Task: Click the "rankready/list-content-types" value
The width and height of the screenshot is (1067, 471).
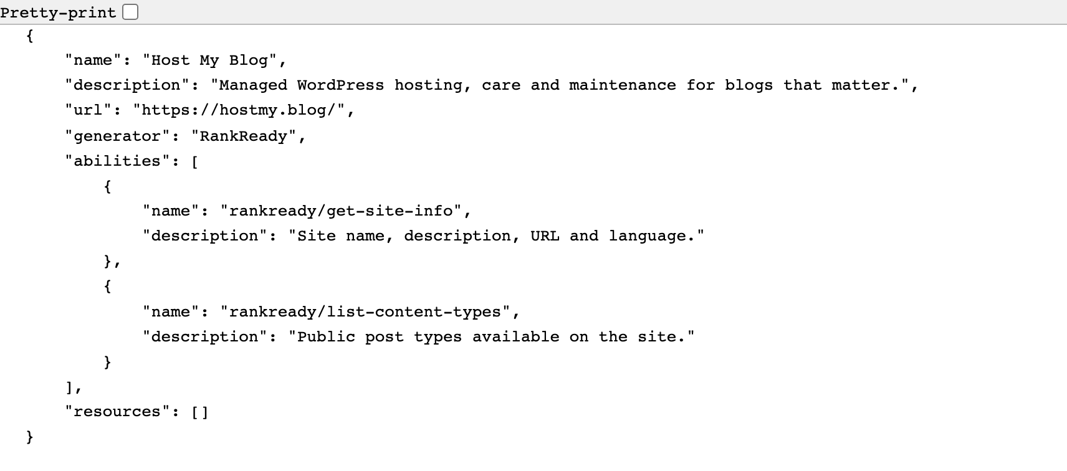Action: 365,312
